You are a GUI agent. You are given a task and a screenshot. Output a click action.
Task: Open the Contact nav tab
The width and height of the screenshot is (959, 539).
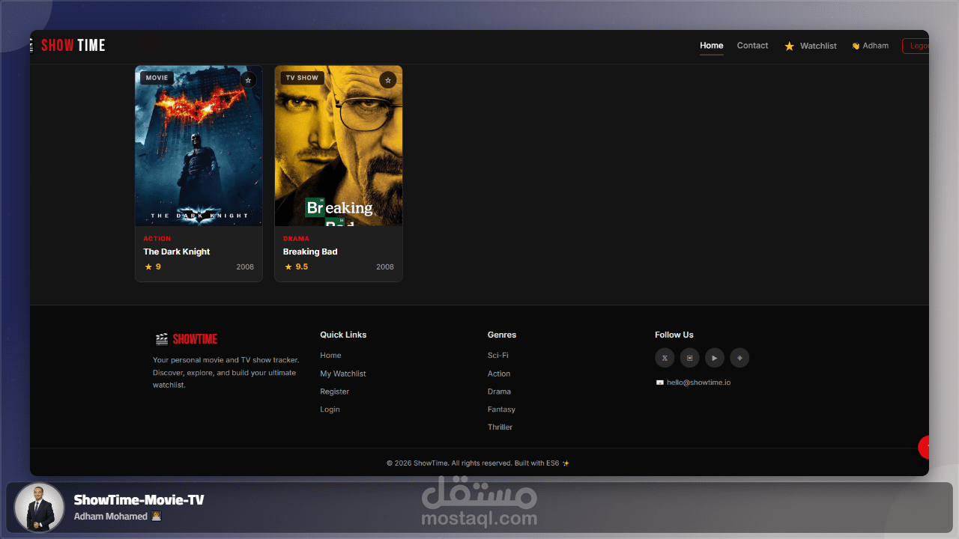click(x=752, y=46)
